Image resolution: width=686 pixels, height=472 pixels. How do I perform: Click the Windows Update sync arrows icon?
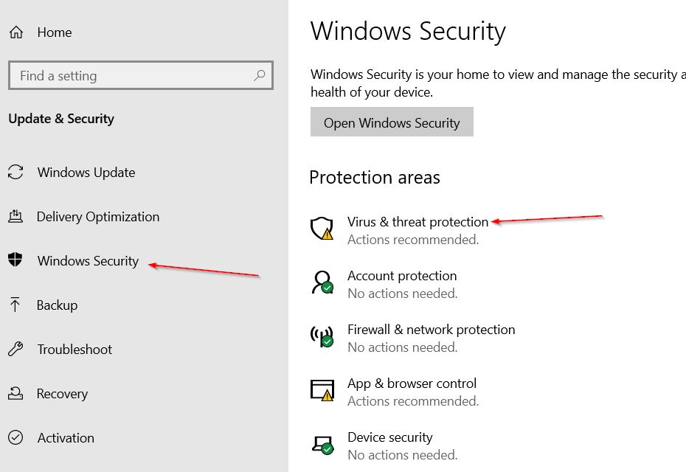tap(15, 172)
